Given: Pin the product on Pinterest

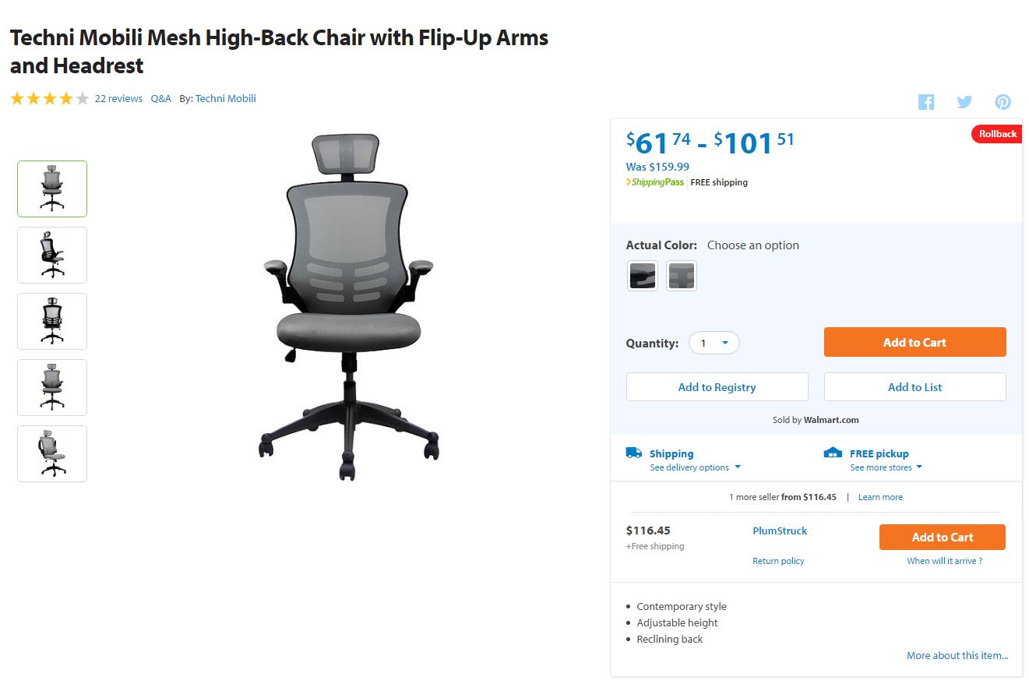Looking at the screenshot, I should point(1003,102).
